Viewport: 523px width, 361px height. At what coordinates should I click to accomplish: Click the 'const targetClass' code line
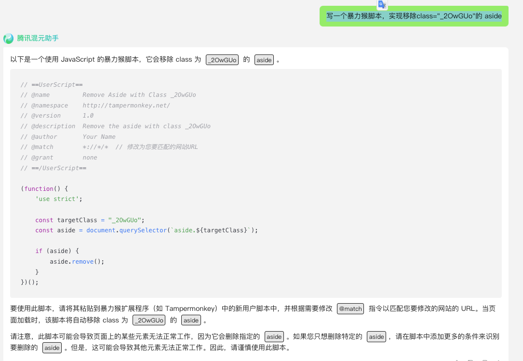point(90,220)
